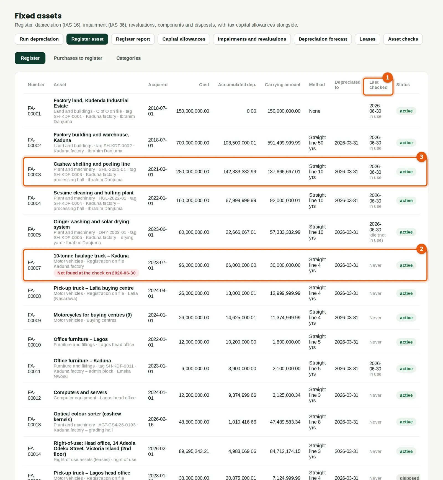Select asset Factory land, Kudenda Industrial Estate
Image resolution: width=443 pixels, height=480 pixels.
(91, 103)
